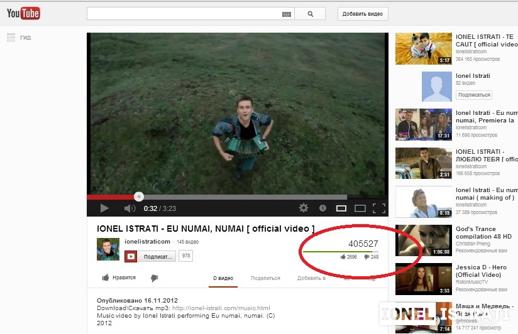Subscribe to ionelistraticom channel

coord(151,256)
